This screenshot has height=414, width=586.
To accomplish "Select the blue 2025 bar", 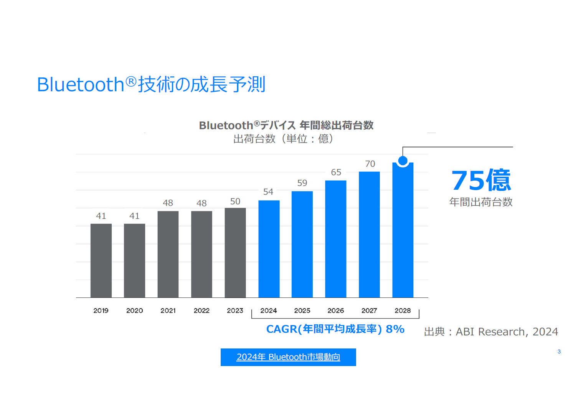I will 302,244.
